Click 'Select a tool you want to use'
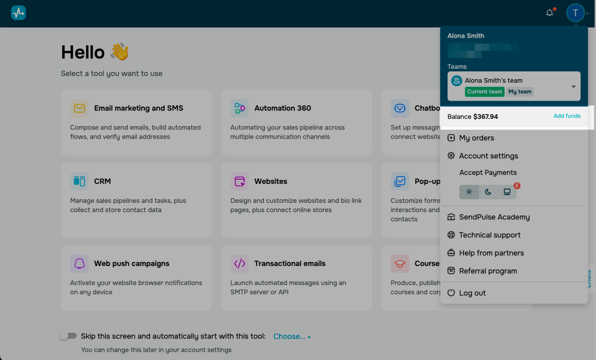 click(x=112, y=73)
